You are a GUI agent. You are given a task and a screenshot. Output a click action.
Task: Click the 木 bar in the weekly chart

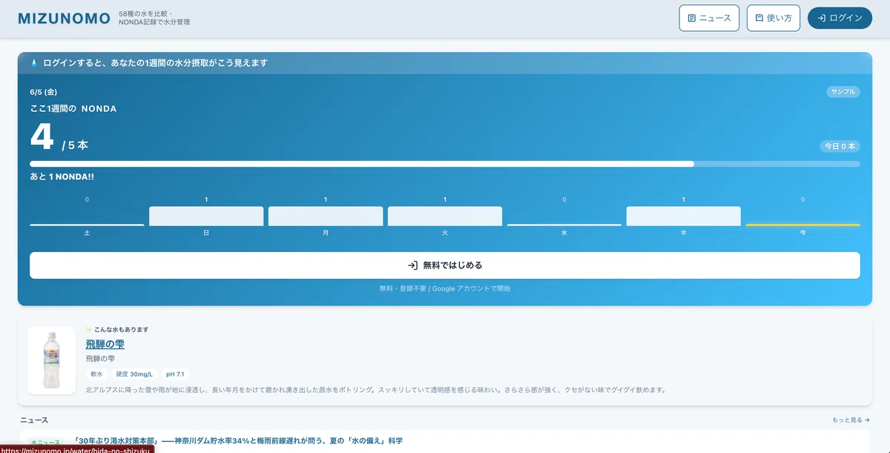[683, 216]
